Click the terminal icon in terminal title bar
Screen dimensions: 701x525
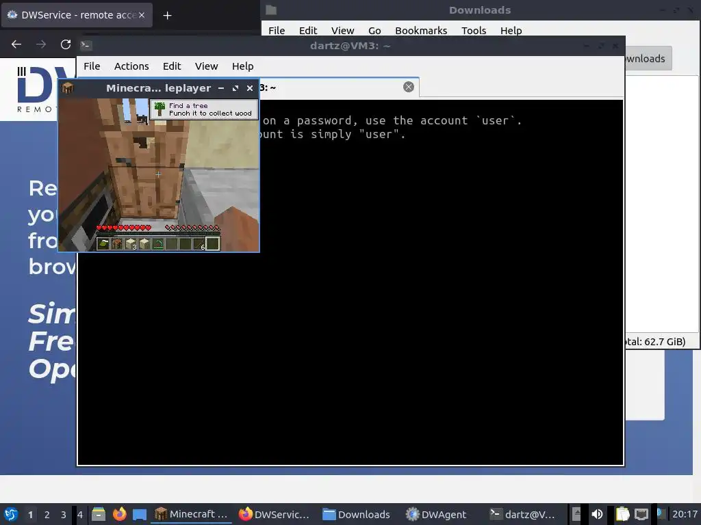click(86, 45)
